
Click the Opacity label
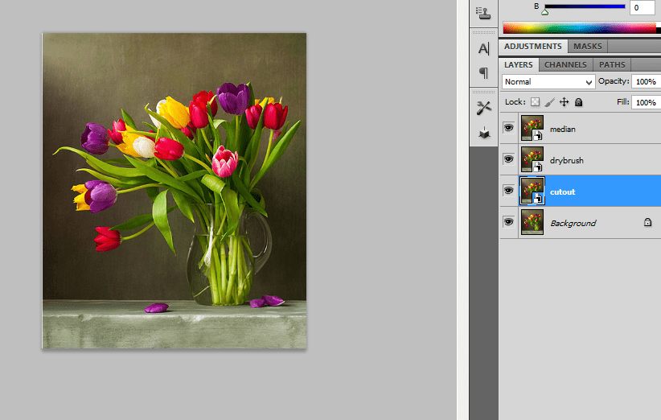(x=614, y=81)
